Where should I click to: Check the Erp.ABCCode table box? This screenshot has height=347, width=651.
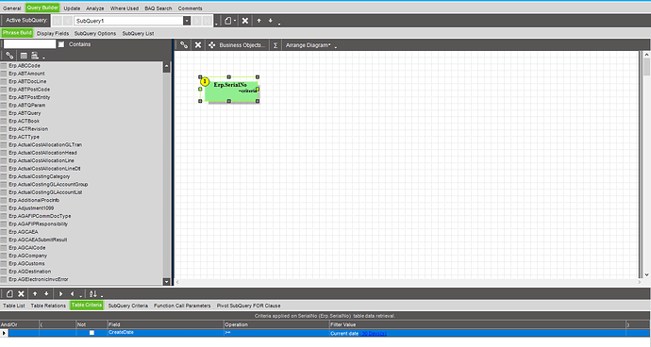click(x=4, y=66)
